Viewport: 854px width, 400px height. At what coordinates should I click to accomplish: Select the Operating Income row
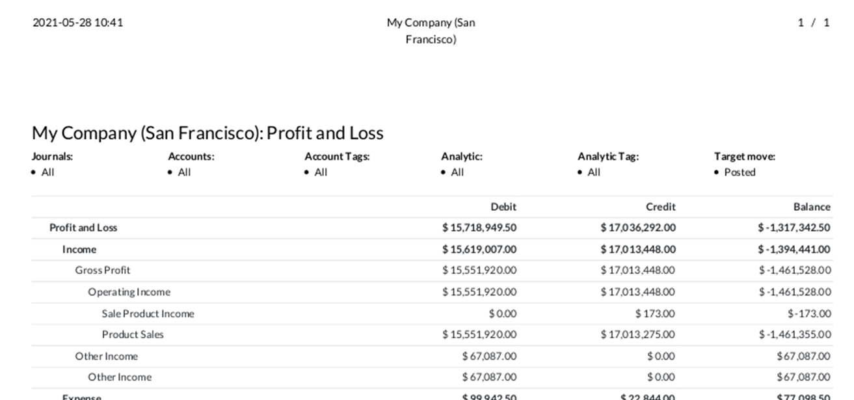tap(129, 292)
